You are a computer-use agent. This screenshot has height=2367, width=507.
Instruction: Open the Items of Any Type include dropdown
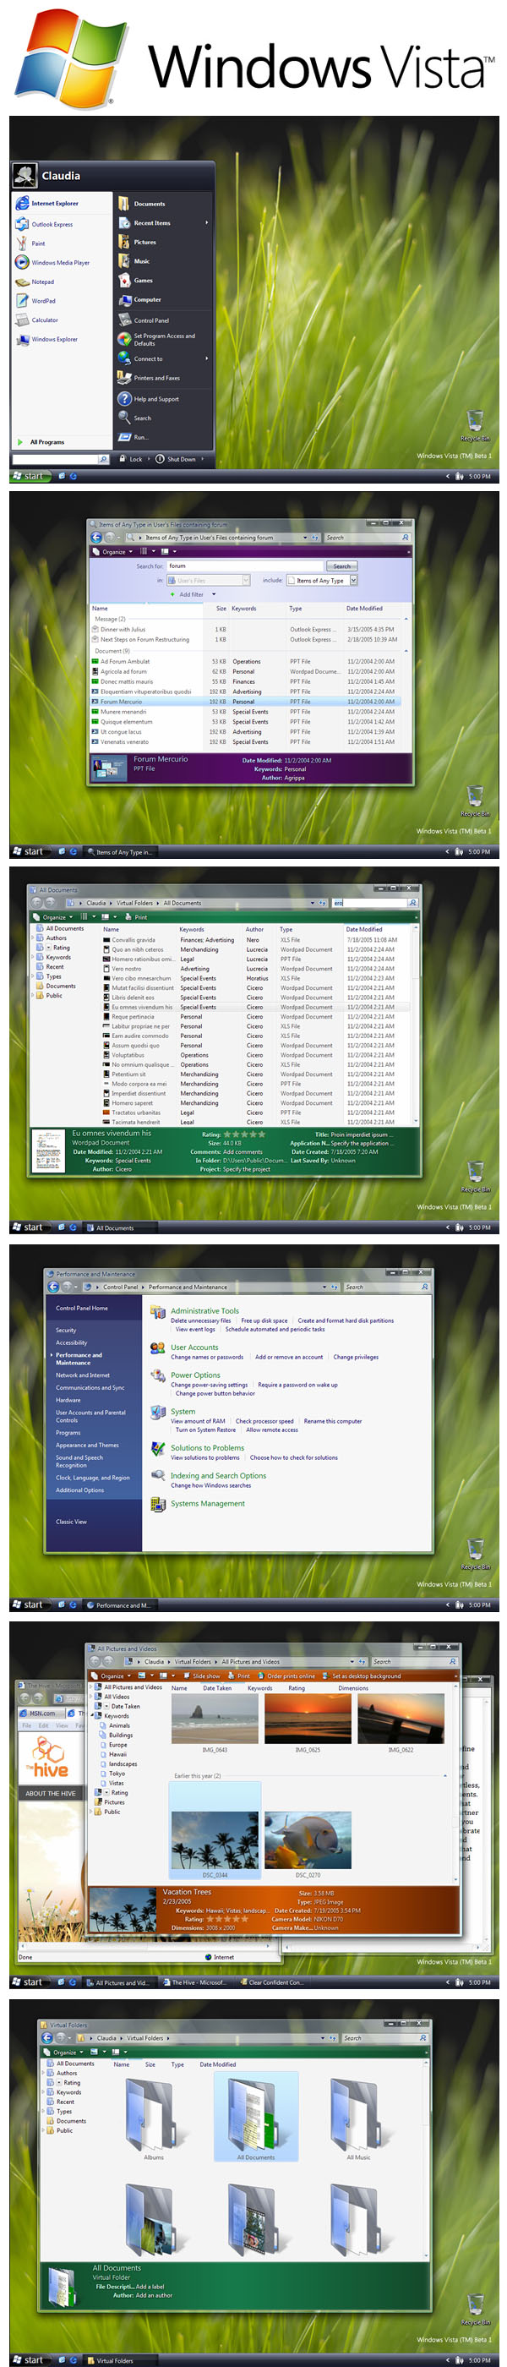pos(353,580)
